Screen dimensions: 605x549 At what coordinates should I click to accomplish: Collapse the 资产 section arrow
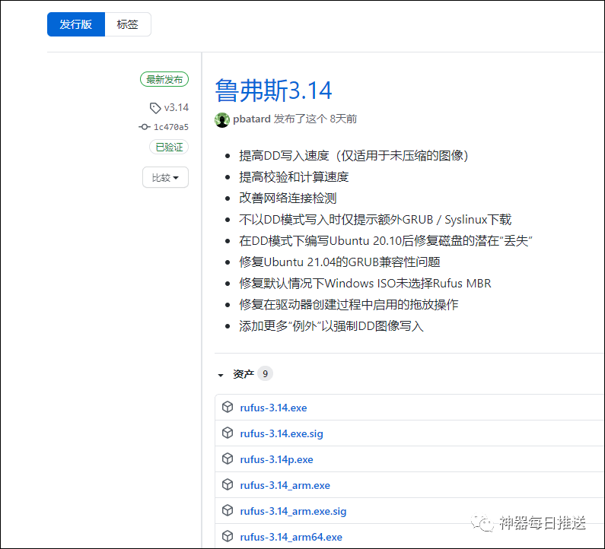(x=221, y=375)
